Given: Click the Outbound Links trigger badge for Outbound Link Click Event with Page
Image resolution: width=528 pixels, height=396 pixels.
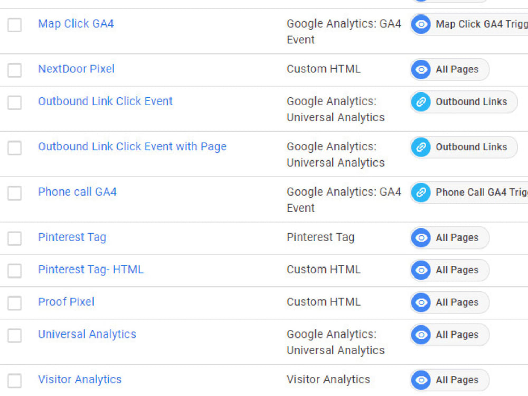Looking at the screenshot, I should [x=463, y=147].
